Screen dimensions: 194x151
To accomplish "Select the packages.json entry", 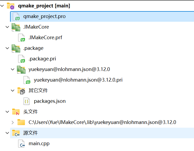I will [x=50, y=101].
